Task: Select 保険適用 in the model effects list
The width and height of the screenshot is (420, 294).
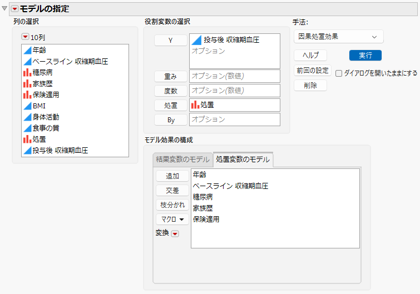Action: pos(206,220)
